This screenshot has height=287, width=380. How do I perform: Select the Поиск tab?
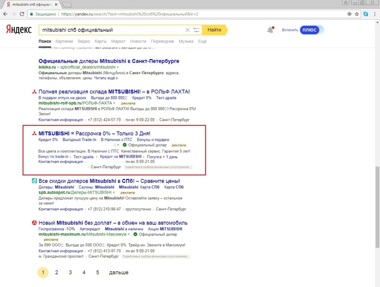(45, 42)
